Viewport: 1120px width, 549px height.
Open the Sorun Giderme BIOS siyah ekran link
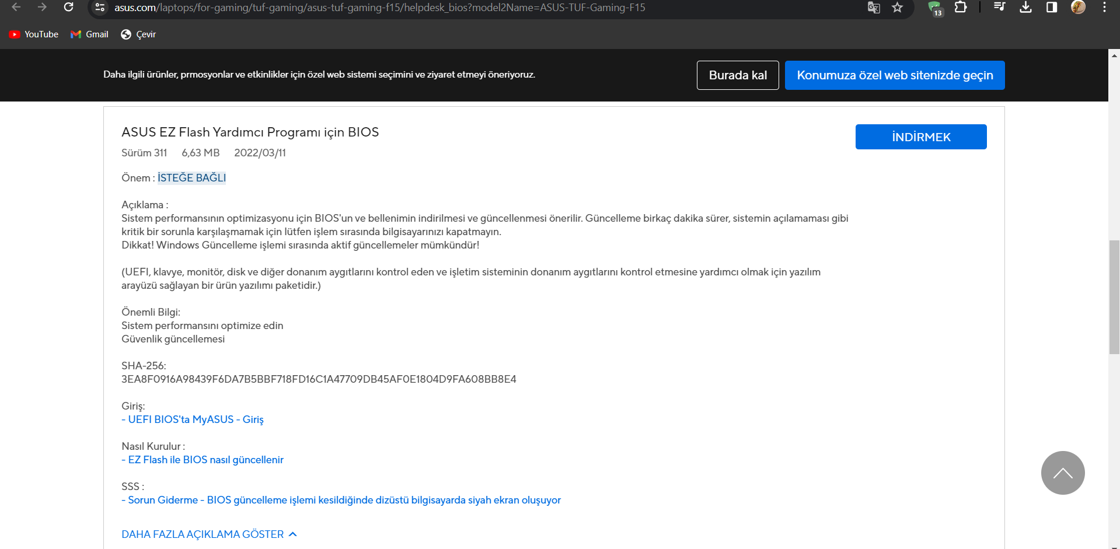pos(341,500)
